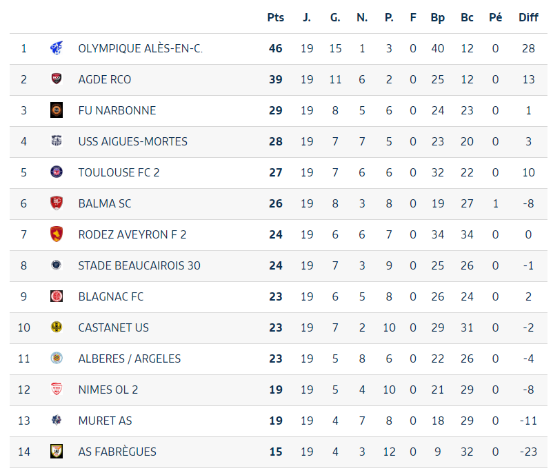Open the MURET AS team page
The height and width of the screenshot is (475, 553).
[105, 421]
